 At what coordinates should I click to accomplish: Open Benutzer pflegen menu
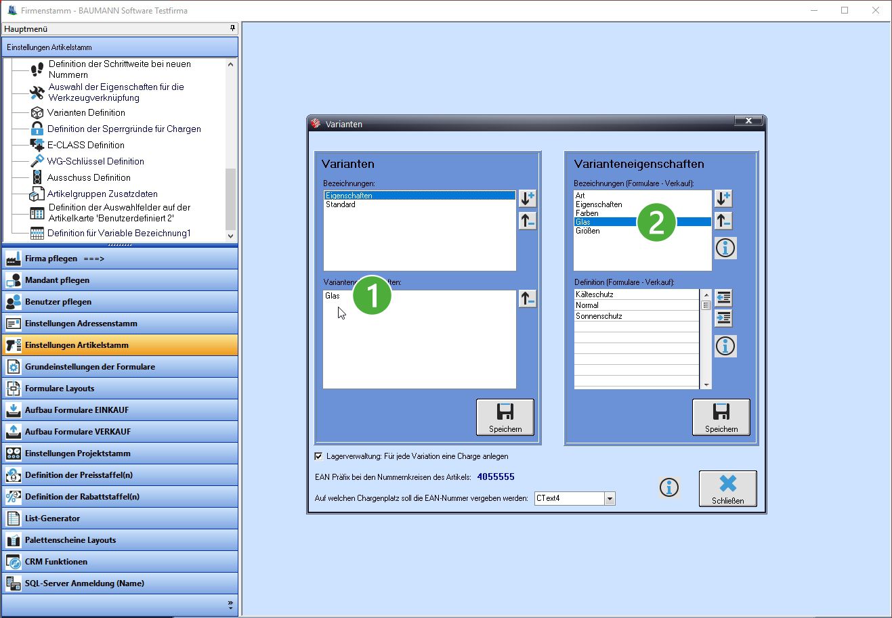[x=120, y=302]
